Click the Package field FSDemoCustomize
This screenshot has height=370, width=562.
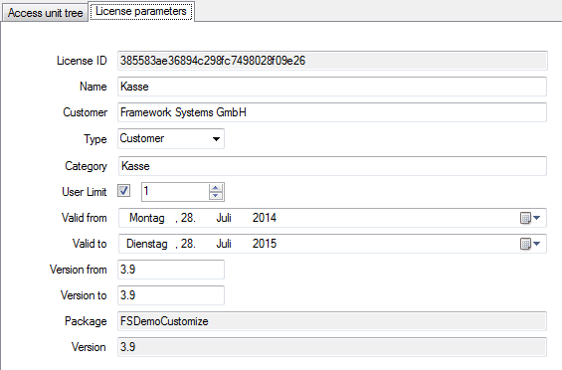point(332,321)
